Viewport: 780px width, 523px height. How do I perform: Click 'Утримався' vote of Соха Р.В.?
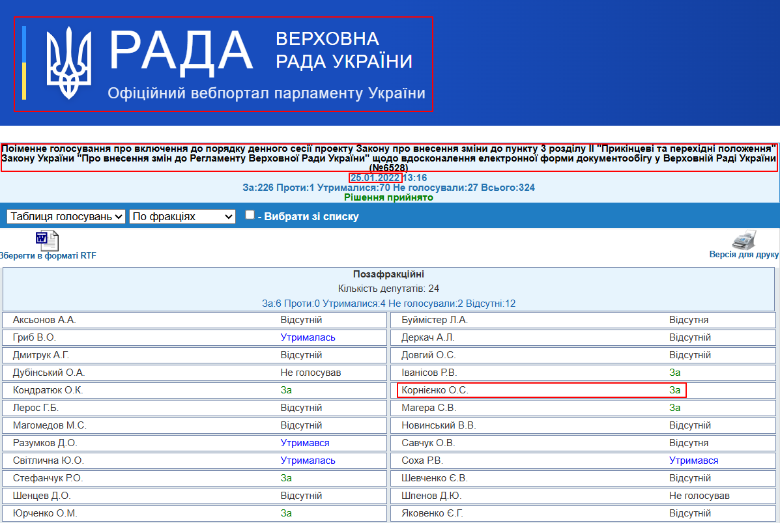pyautogui.click(x=693, y=460)
